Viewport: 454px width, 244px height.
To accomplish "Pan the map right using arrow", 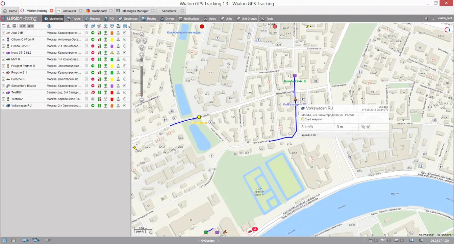I will [x=145, y=40].
